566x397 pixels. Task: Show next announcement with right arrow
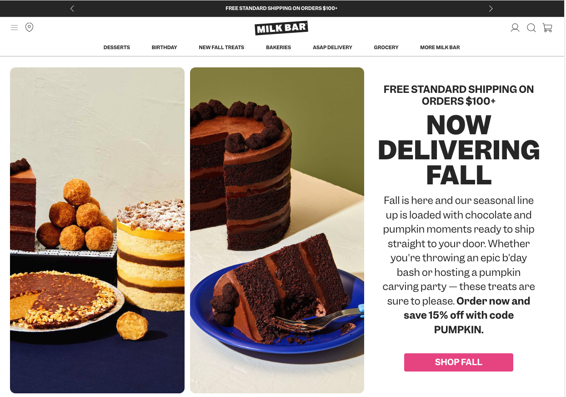click(491, 8)
